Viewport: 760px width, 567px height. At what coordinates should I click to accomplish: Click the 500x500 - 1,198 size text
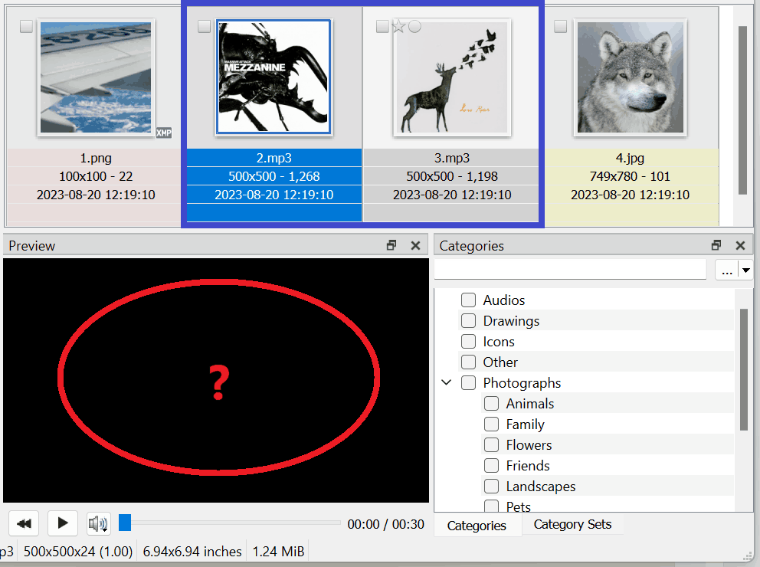[452, 176]
